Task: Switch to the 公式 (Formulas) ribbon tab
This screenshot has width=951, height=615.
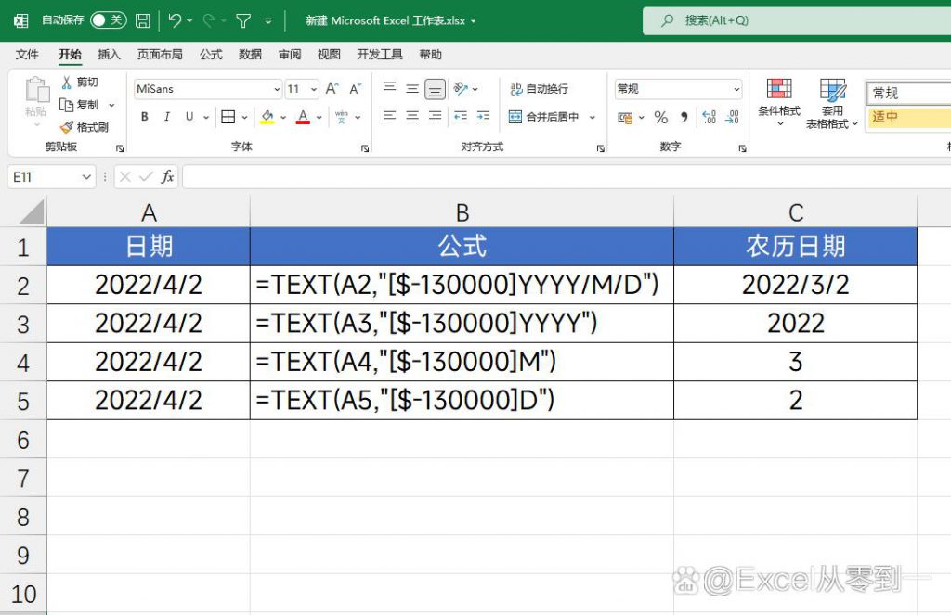Action: (211, 55)
